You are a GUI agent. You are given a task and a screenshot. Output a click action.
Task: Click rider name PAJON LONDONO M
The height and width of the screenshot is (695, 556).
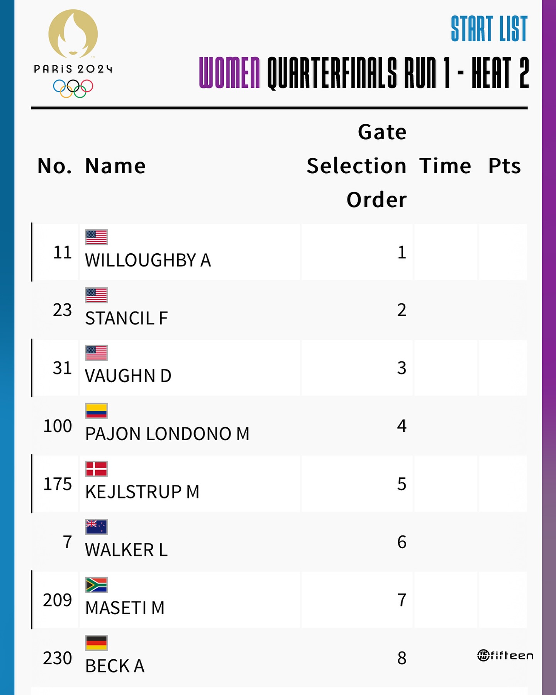(167, 434)
